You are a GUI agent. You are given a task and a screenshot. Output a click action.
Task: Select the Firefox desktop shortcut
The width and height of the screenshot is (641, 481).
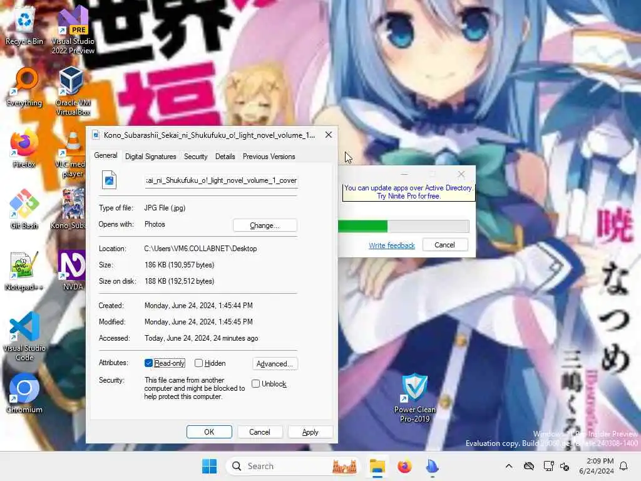[24, 149]
